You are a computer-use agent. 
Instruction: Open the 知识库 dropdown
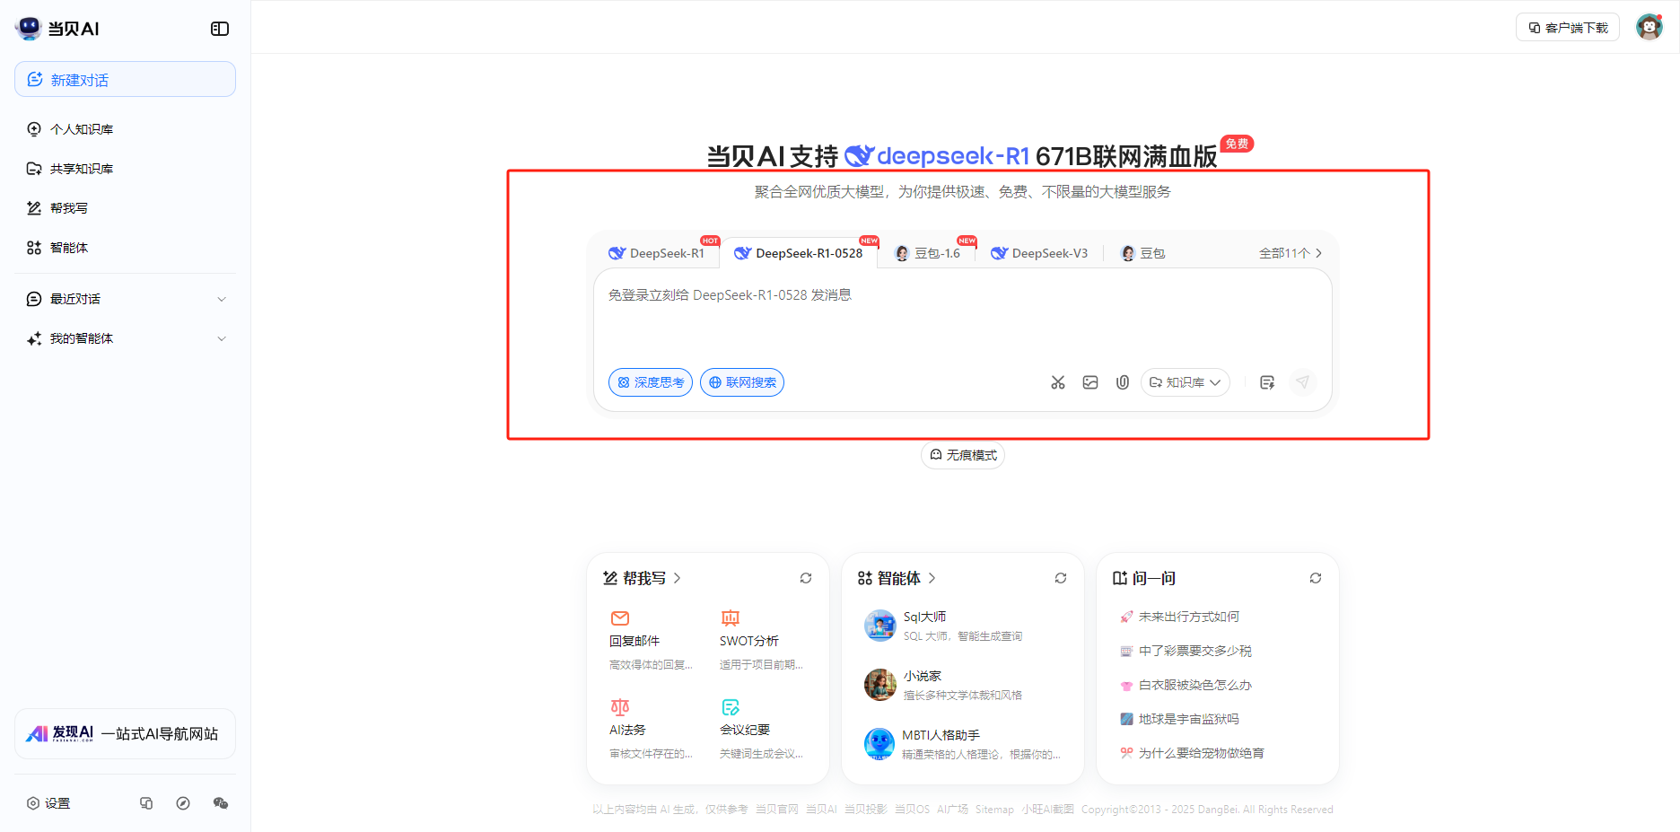click(x=1186, y=382)
